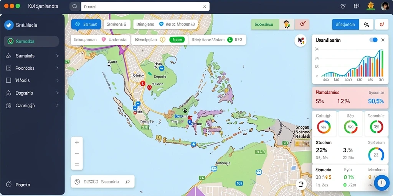Expand the Dgcahis sidebar chevron
This screenshot has height=196, width=393.
click(58, 93)
